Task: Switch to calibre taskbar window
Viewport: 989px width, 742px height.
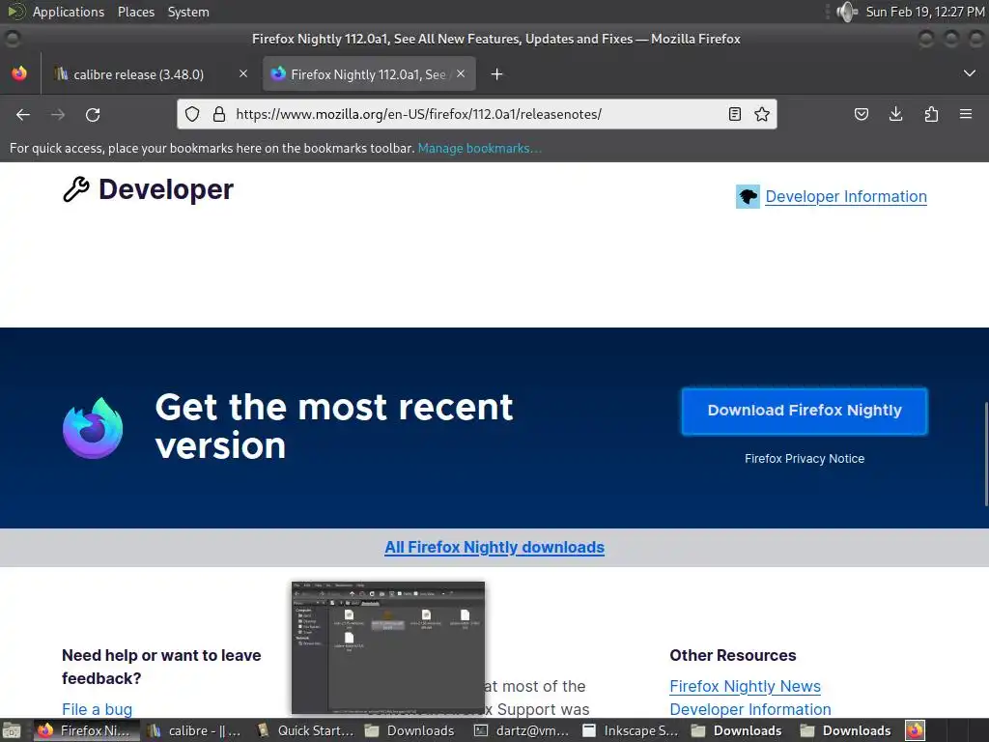Action: 194,730
